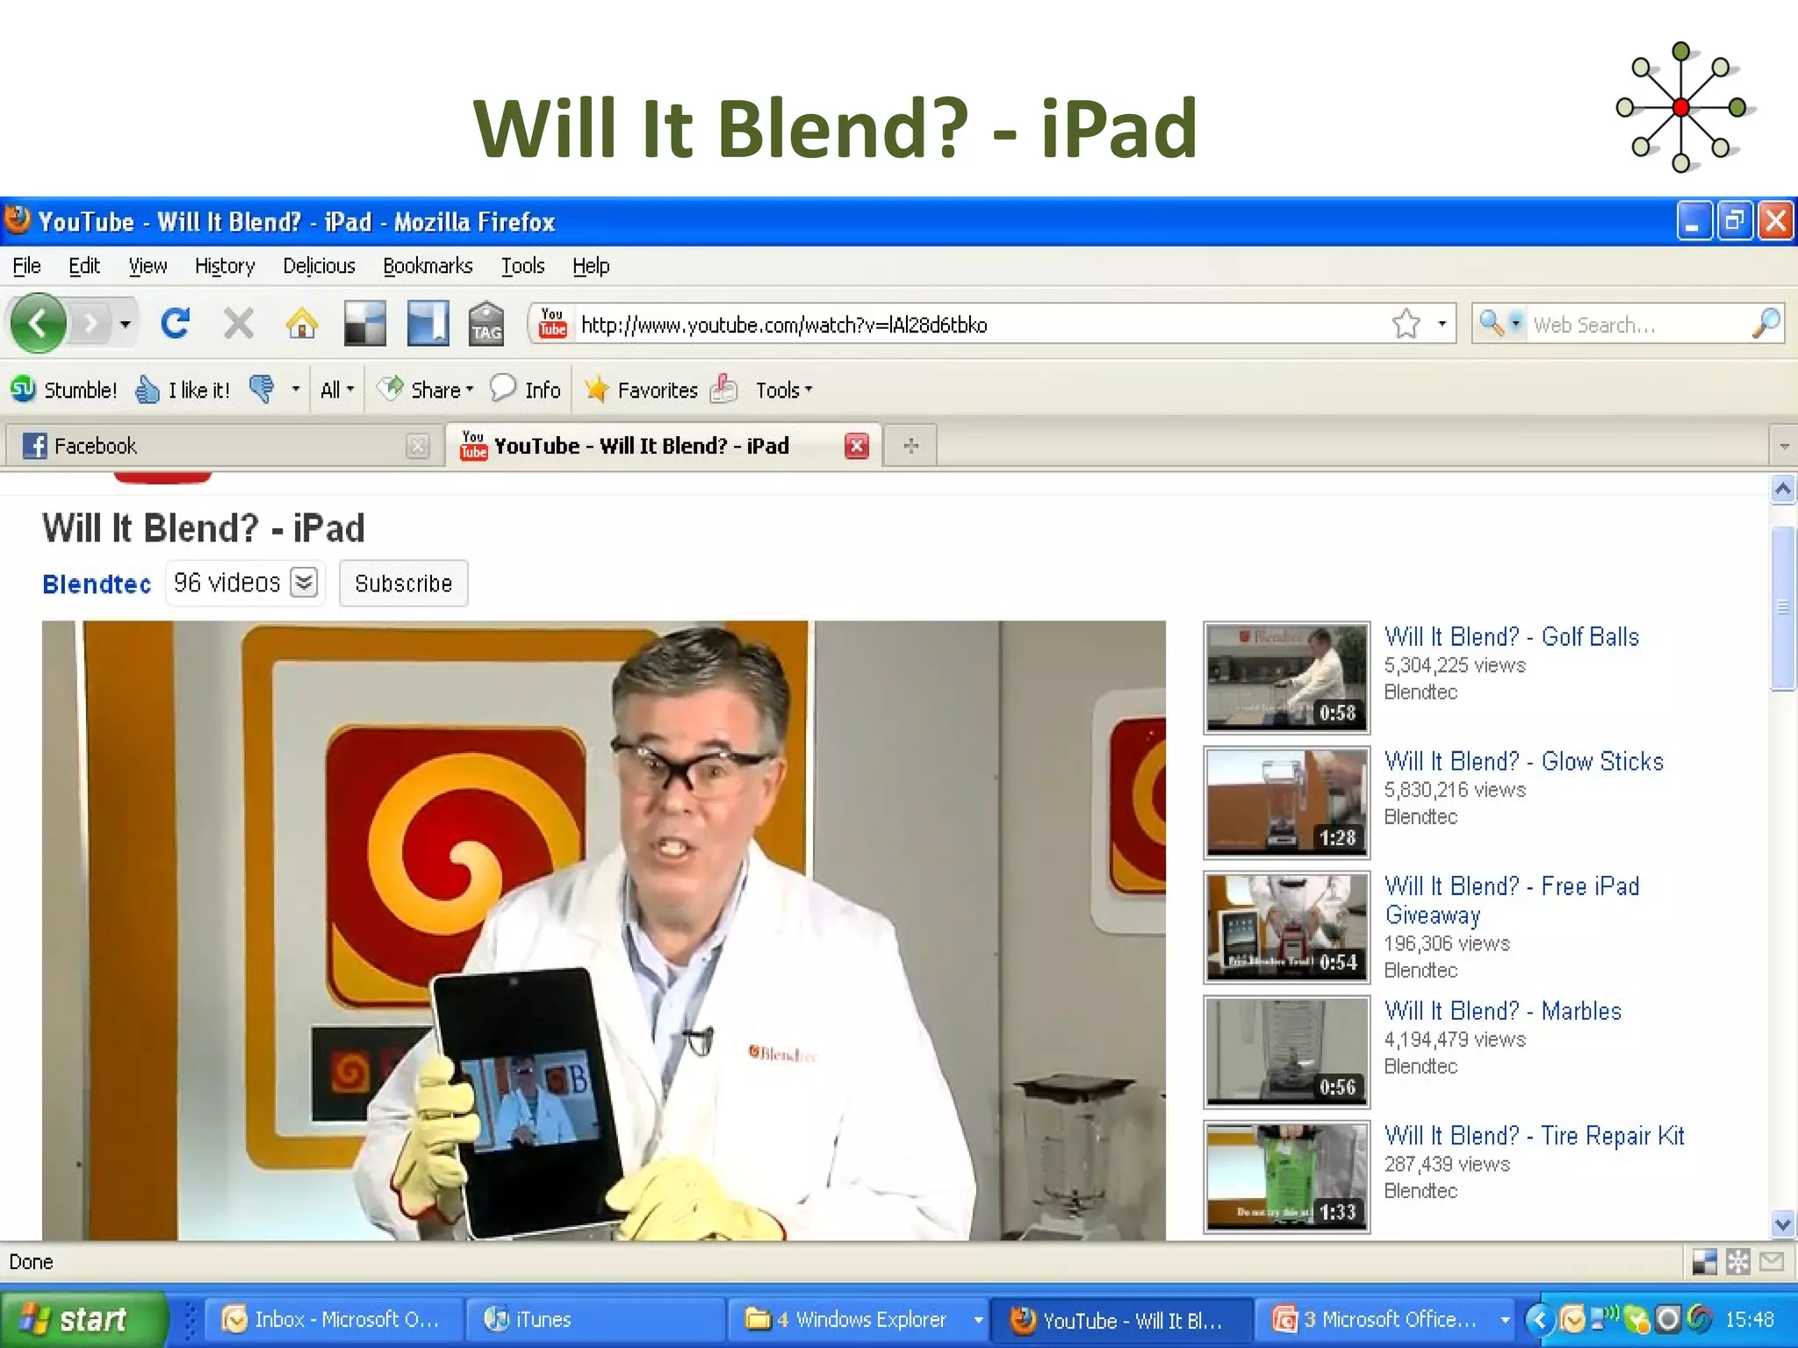Open Will It Blend? - Marbles link
This screenshot has width=1798, height=1348.
pyautogui.click(x=1503, y=1011)
